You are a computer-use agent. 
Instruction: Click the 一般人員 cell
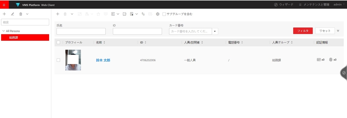[190, 60]
